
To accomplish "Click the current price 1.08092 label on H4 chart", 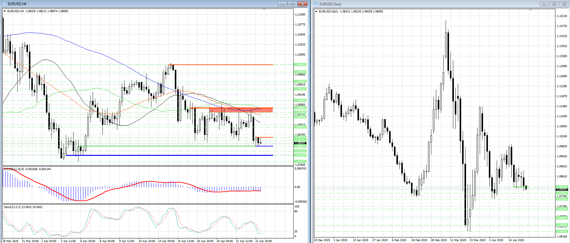I will point(300,143).
